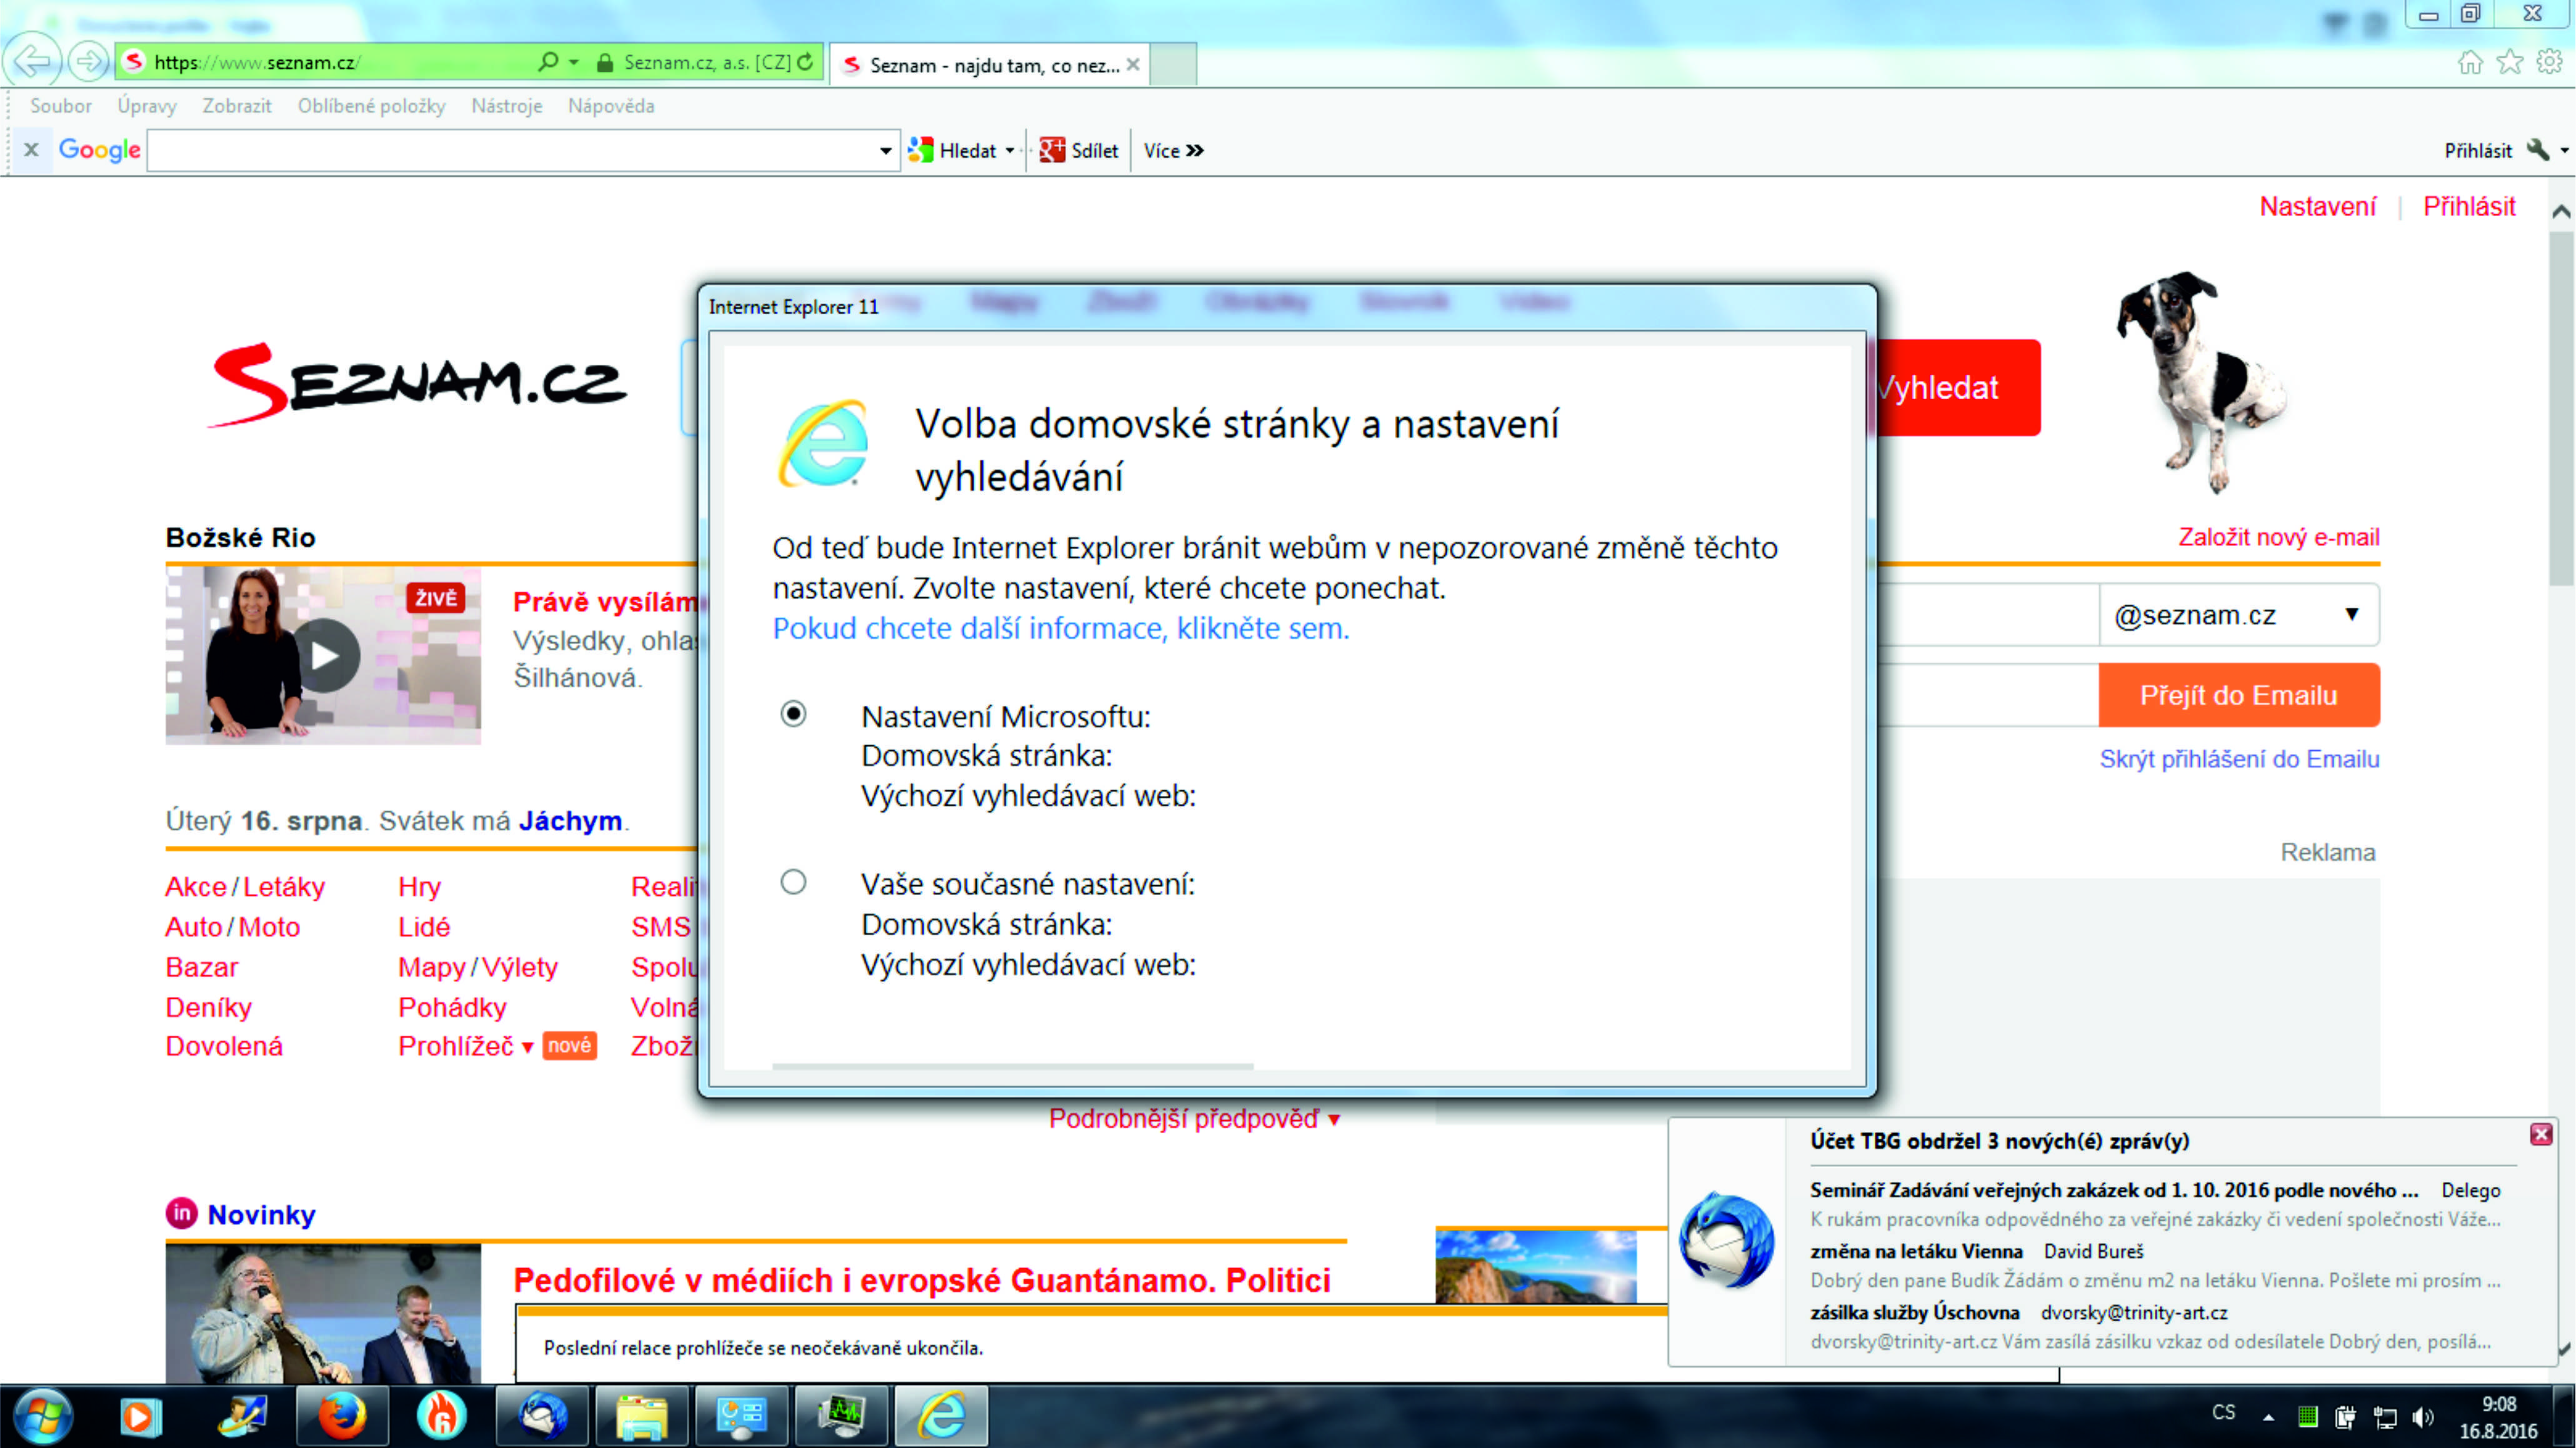Open the Home page icon
The image size is (2576, 1448).
point(2470,63)
